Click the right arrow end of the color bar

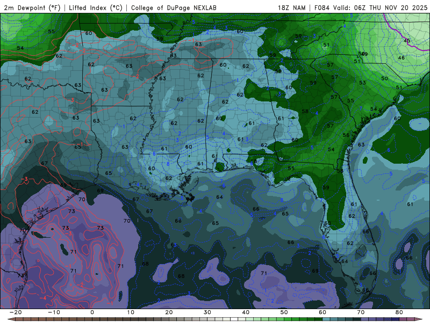point(419,319)
